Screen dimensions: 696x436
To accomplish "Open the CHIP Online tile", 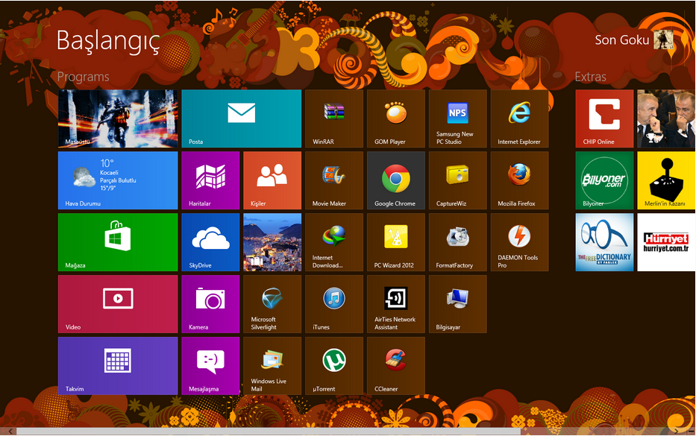I will tap(604, 119).
